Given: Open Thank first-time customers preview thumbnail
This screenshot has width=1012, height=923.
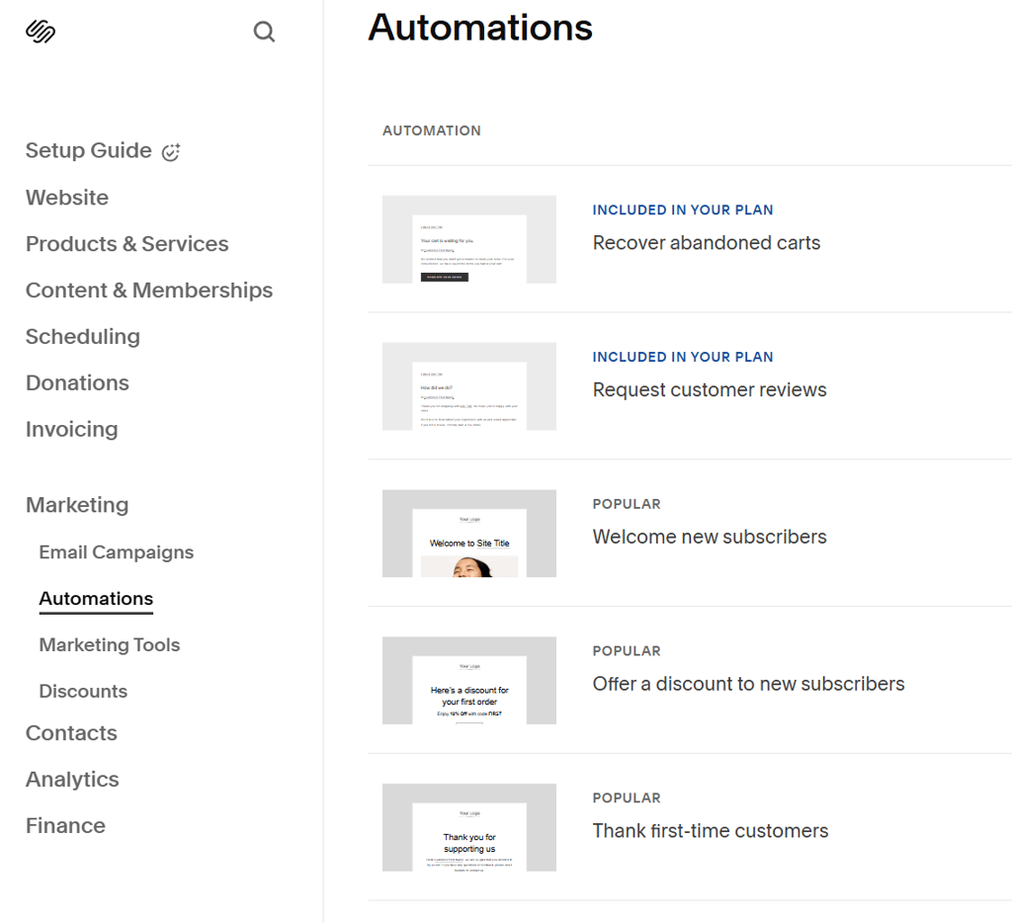Looking at the screenshot, I should coord(469,827).
